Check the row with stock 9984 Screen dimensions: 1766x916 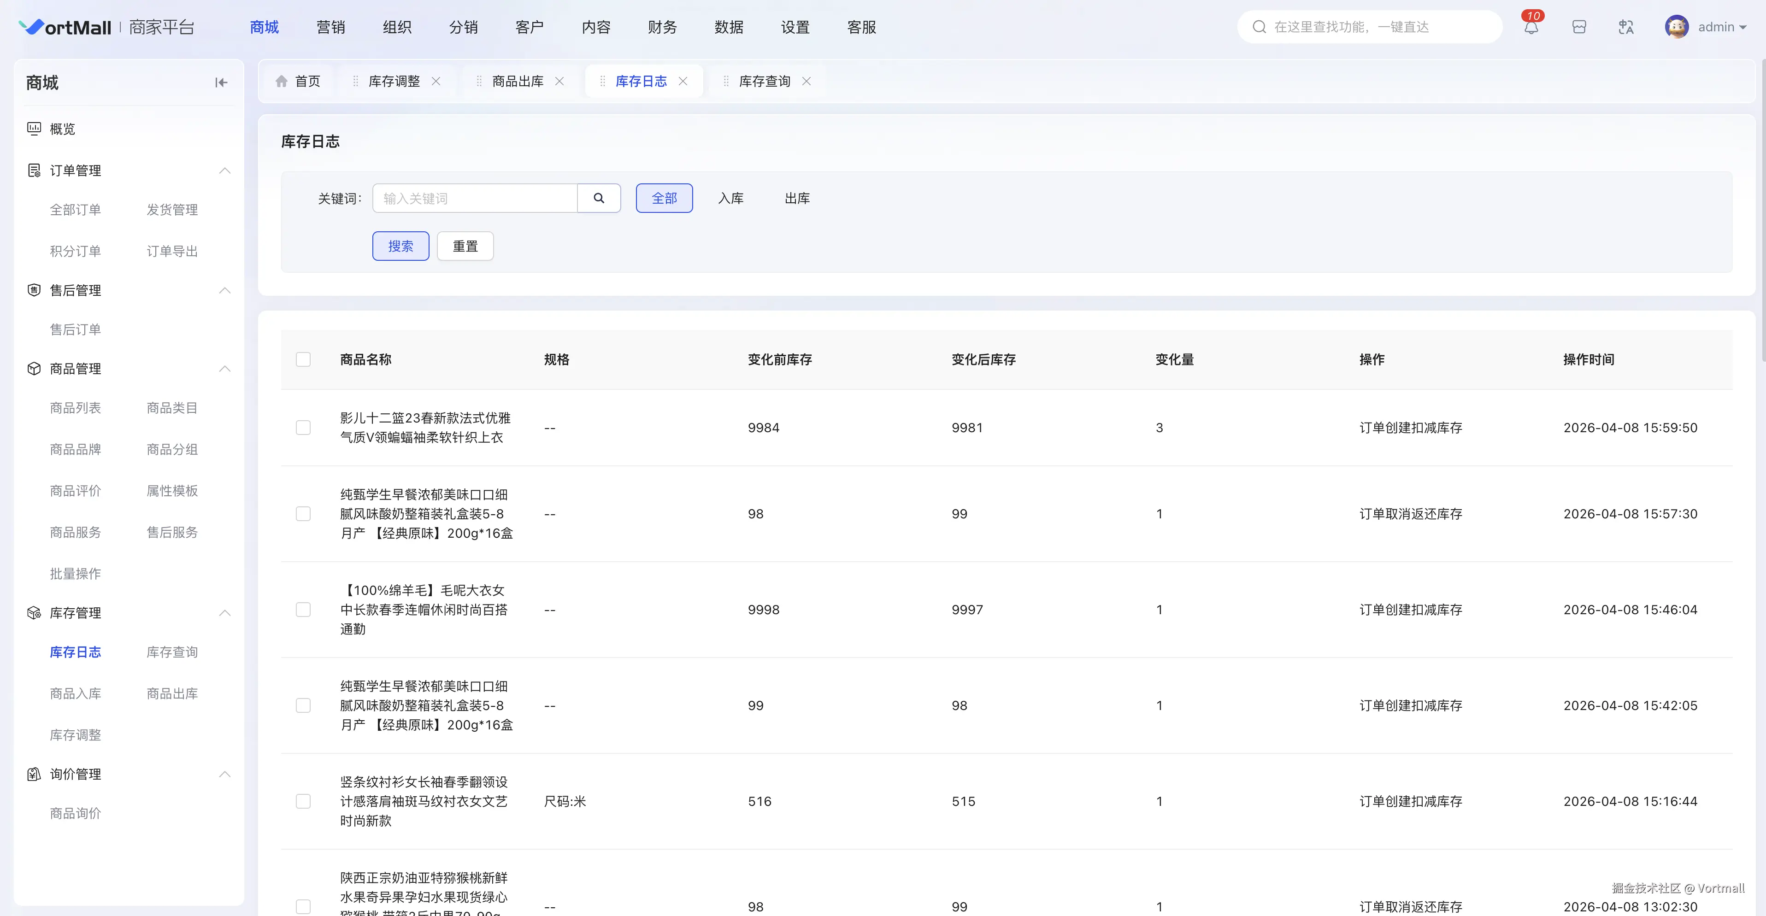point(303,428)
